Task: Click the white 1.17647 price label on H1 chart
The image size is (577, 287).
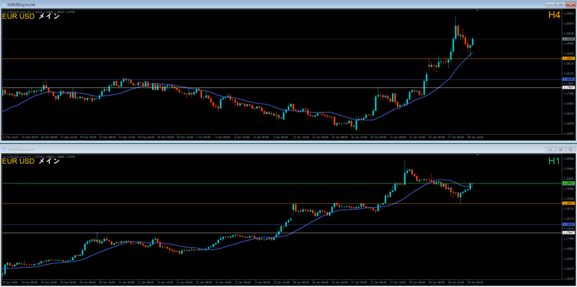Action: [569, 232]
